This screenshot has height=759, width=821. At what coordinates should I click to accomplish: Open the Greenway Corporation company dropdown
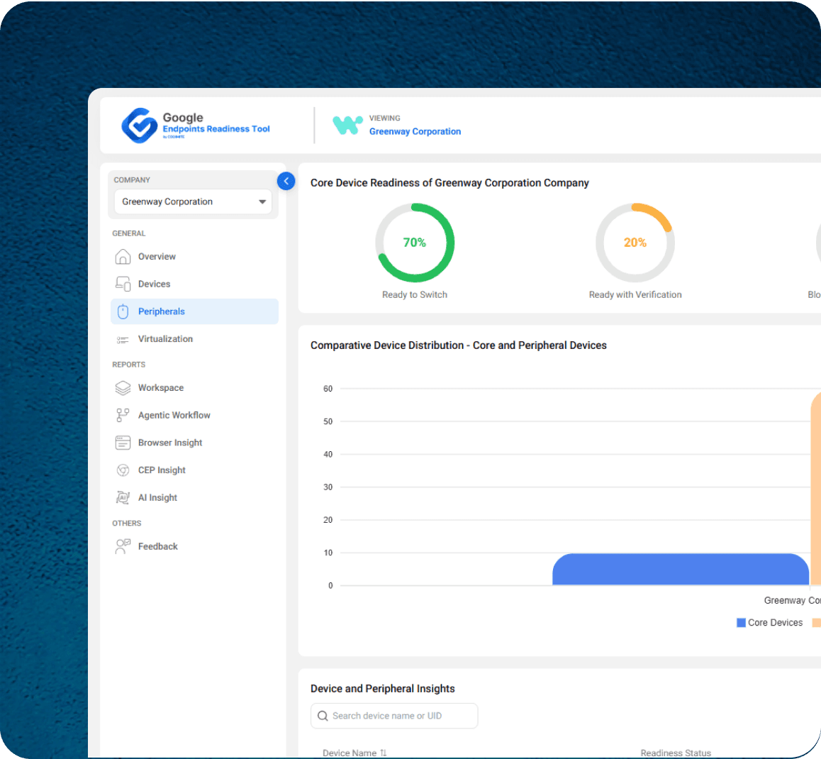(x=193, y=201)
